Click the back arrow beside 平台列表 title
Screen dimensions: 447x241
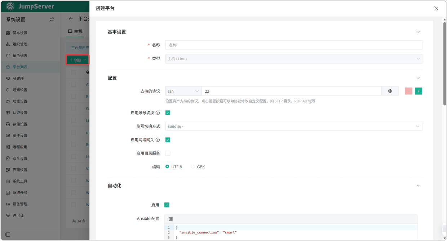[x=71, y=19]
